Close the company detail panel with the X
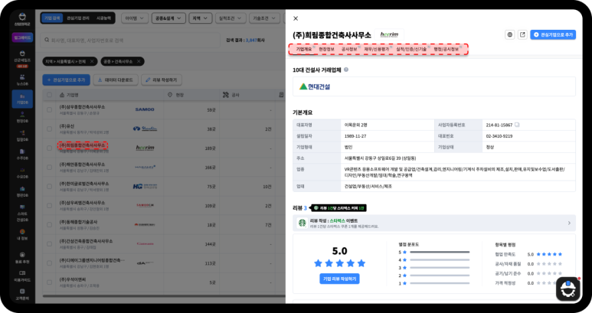 [296, 18]
